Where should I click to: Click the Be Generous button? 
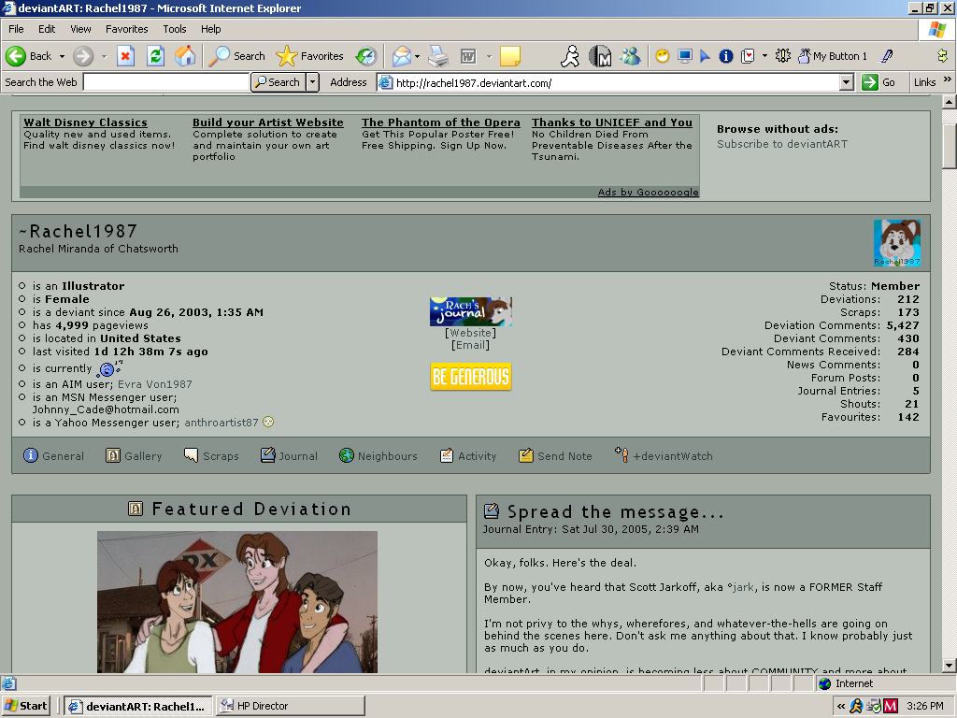[471, 377]
